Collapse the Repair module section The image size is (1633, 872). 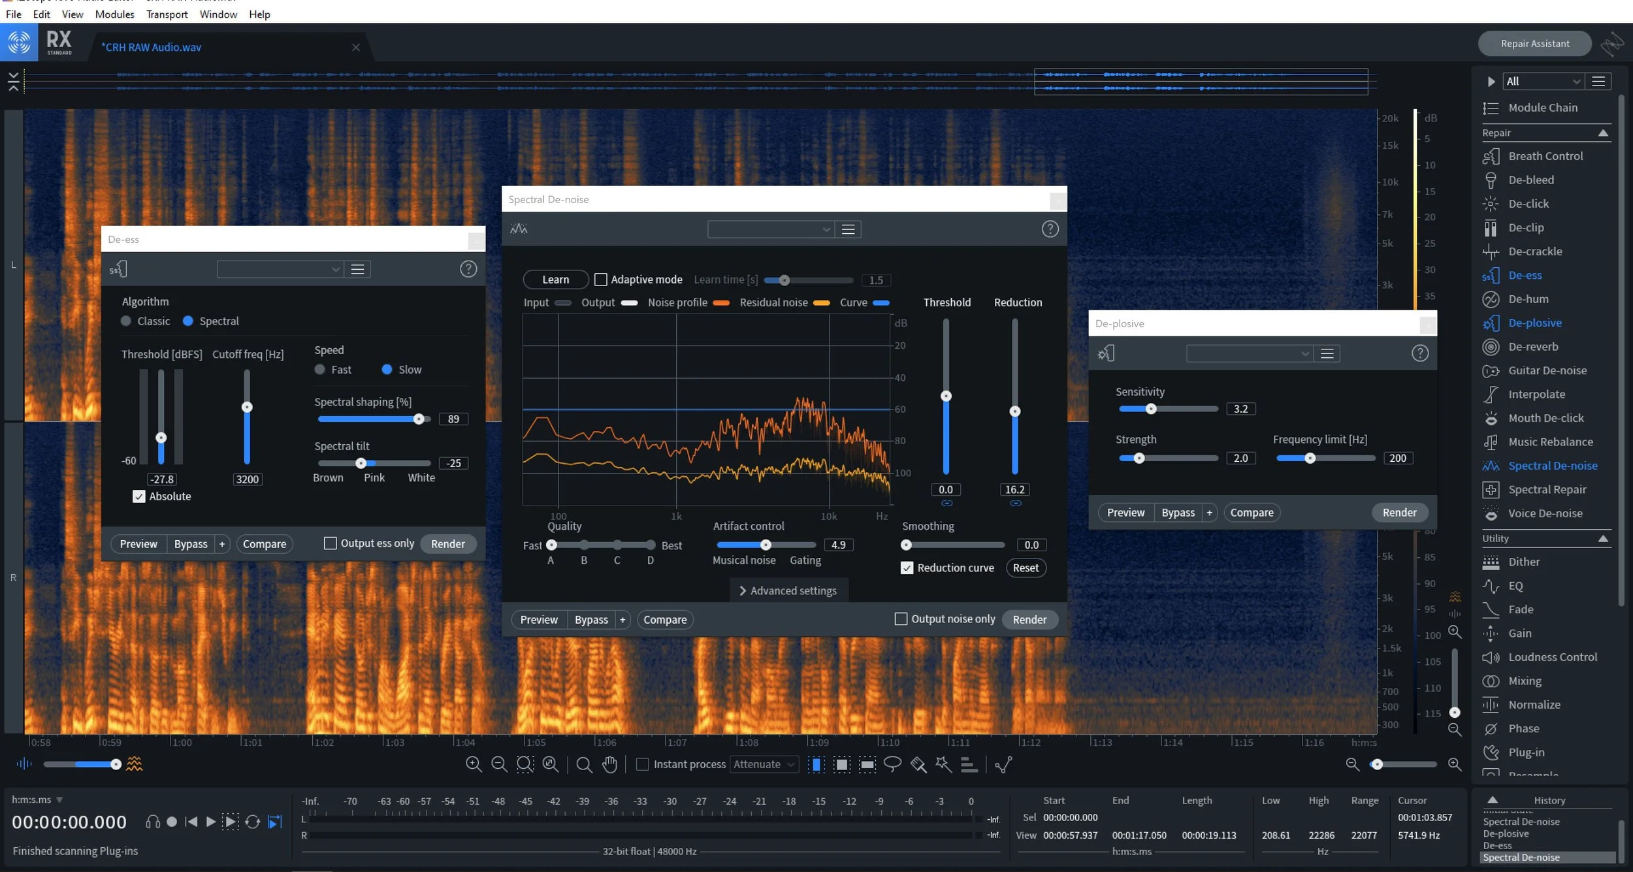[x=1603, y=133]
